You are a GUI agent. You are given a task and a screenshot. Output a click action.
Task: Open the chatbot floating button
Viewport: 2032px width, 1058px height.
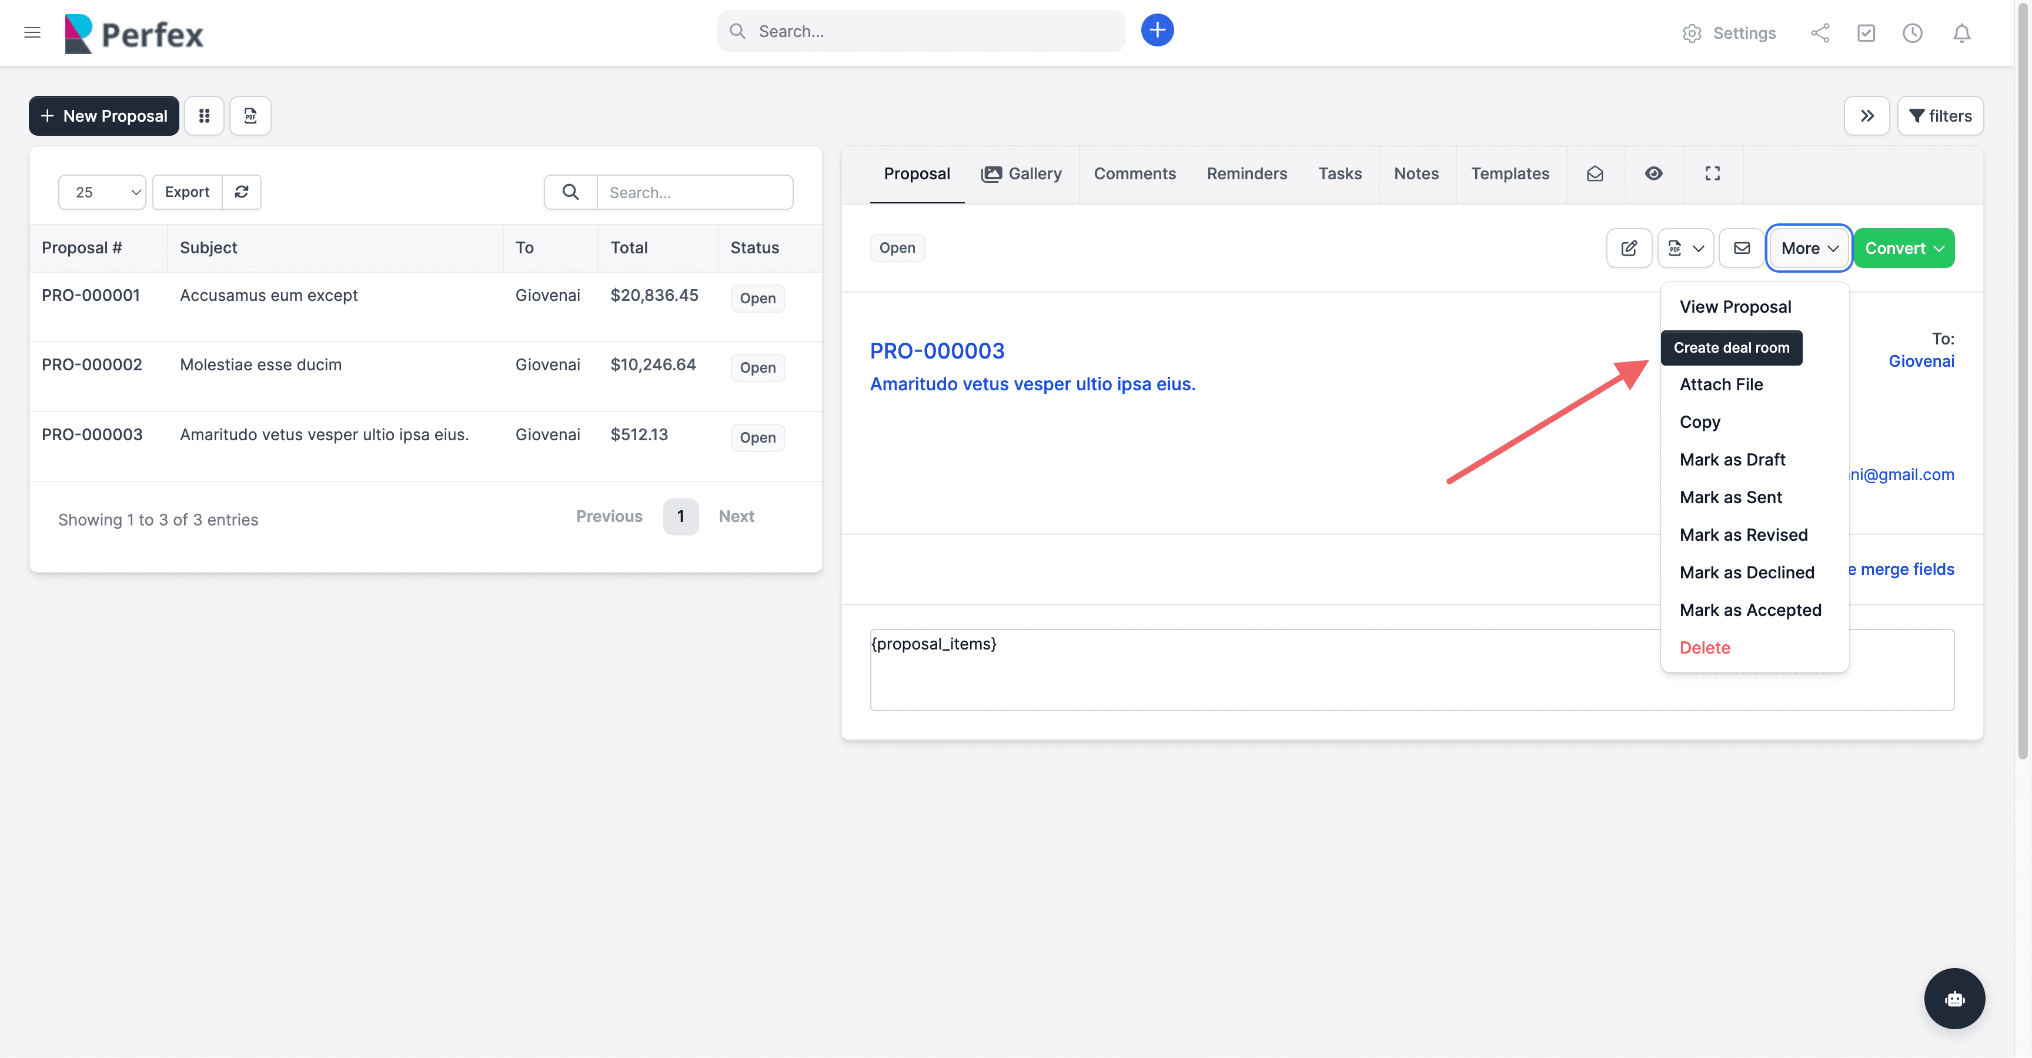click(x=1955, y=999)
